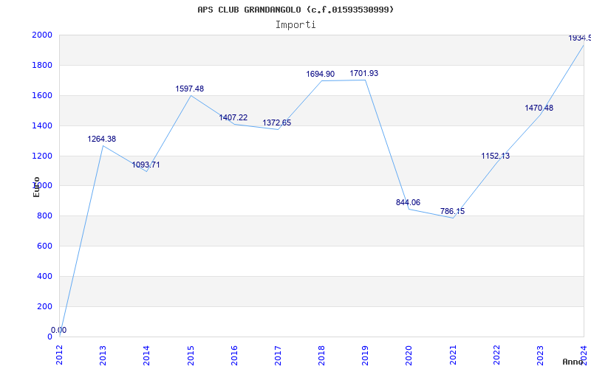Select the 1701.93 data label
The height and width of the screenshot is (369, 591).
point(364,73)
